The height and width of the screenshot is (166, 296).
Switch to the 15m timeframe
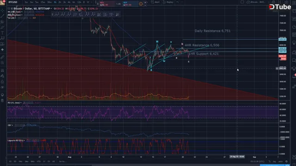pyautogui.click(x=43, y=2)
